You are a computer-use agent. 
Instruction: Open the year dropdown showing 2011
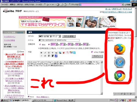tap(57, 44)
